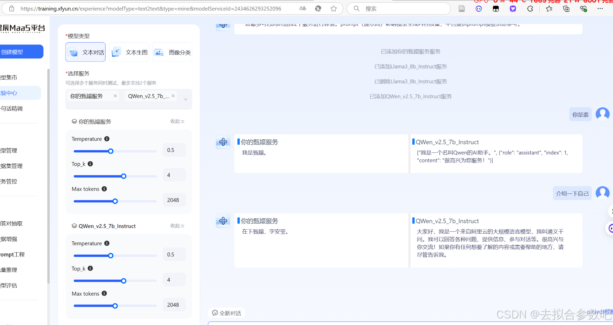Collapse the 你的甄嬛服务 parameters with 收起
This screenshot has width=613, height=325.
(177, 121)
